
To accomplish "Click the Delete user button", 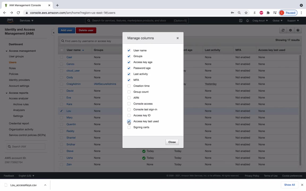I will (x=86, y=30).
